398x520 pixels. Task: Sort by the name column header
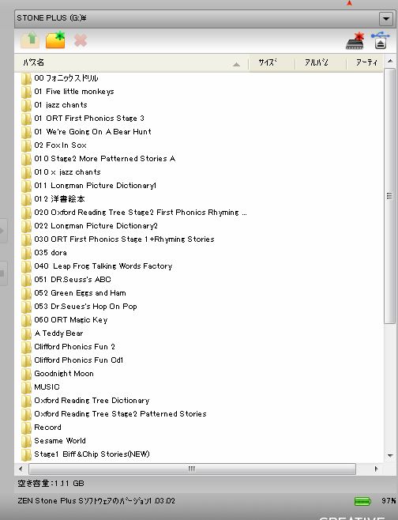pos(132,62)
